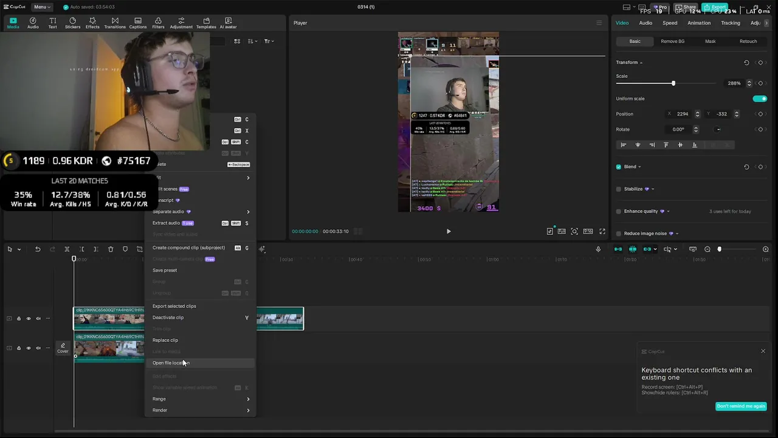Click the align top icon under Rotate
This screenshot has width=778, height=438.
(x=666, y=145)
